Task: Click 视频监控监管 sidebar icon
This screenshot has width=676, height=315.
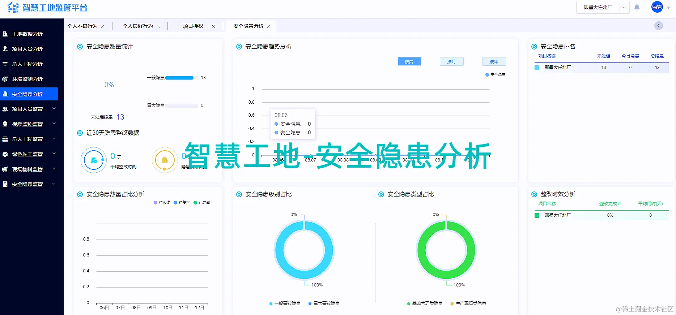Action: coord(5,124)
